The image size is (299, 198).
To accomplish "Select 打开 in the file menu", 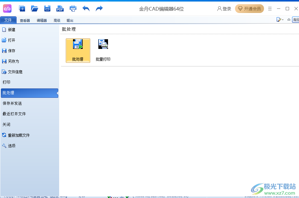I will [x=30, y=40].
